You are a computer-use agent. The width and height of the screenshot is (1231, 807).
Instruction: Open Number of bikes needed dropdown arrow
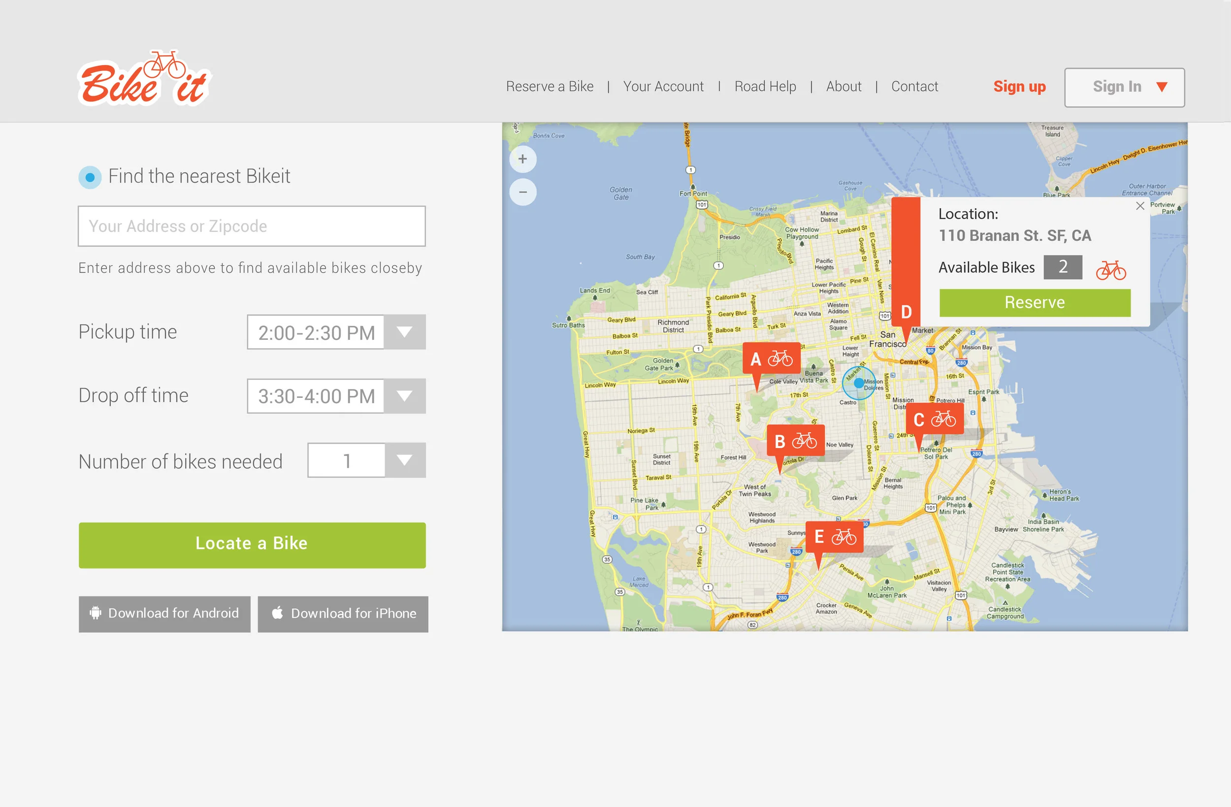click(404, 460)
